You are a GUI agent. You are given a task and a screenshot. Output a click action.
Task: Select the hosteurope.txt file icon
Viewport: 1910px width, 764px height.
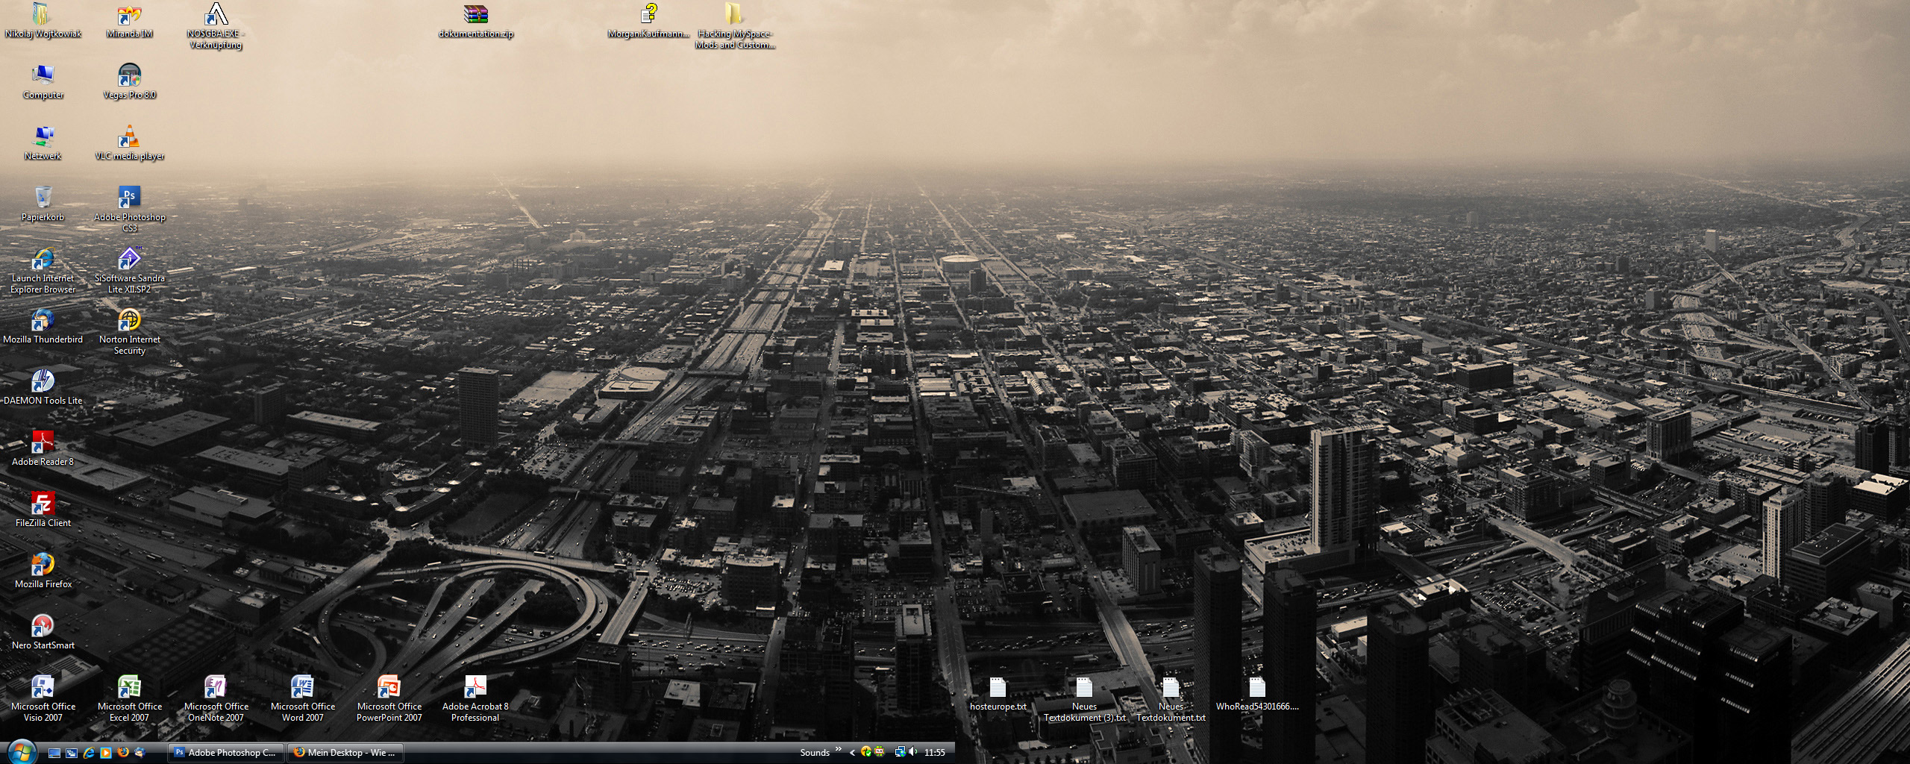click(998, 688)
